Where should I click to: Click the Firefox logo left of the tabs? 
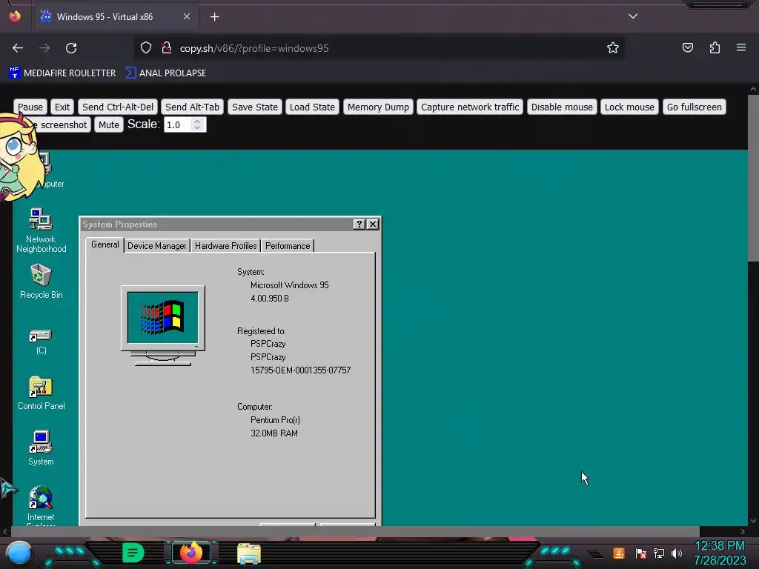[15, 16]
